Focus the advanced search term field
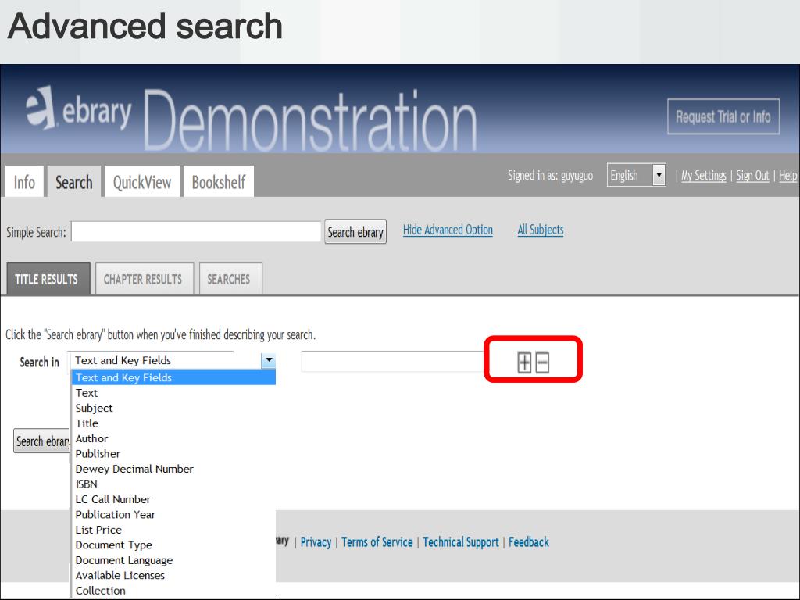The image size is (800, 600). [393, 362]
